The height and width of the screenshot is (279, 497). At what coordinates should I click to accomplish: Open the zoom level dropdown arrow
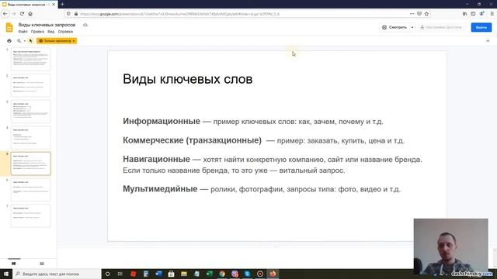pyautogui.click(x=25, y=41)
